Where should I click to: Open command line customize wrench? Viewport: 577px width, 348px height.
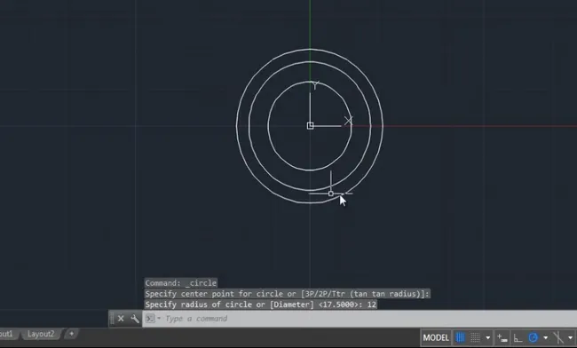coord(135,319)
